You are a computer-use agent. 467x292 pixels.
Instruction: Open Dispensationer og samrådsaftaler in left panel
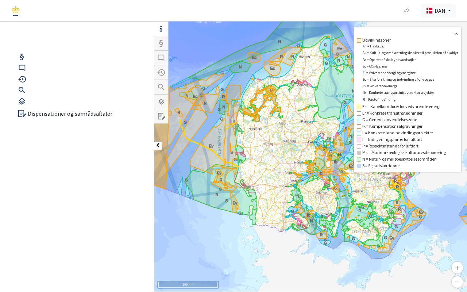(66, 114)
